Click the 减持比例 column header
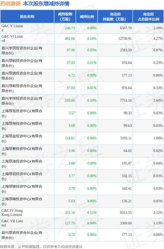 (87, 17)
